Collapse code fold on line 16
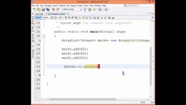The image size is (186, 105). pyautogui.click(x=44, y=36)
